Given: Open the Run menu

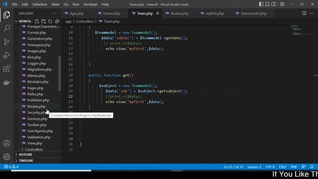Looking at the screenshot, I should 76,4.
